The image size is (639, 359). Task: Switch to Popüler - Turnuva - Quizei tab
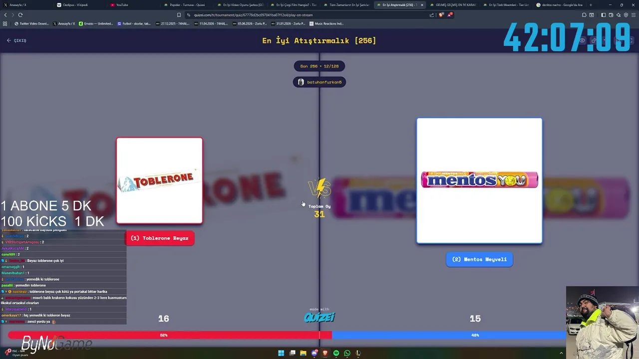pyautogui.click(x=187, y=5)
